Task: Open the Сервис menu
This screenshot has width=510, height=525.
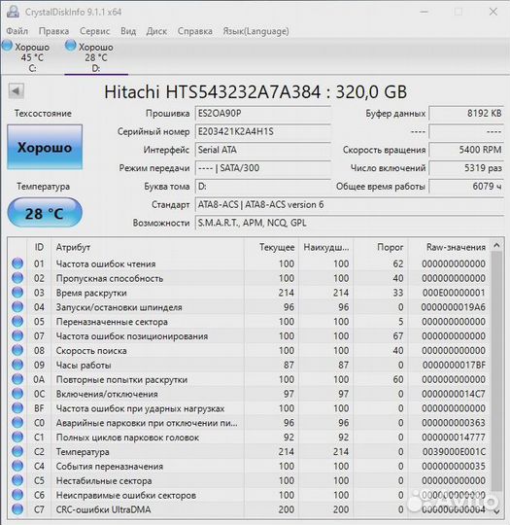Action: click(x=94, y=31)
